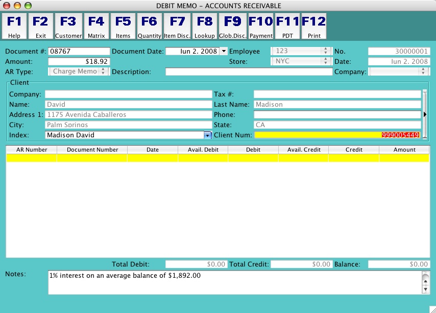Click the green zoom window button
Viewport: 436px width, 313px height.
[28, 6]
